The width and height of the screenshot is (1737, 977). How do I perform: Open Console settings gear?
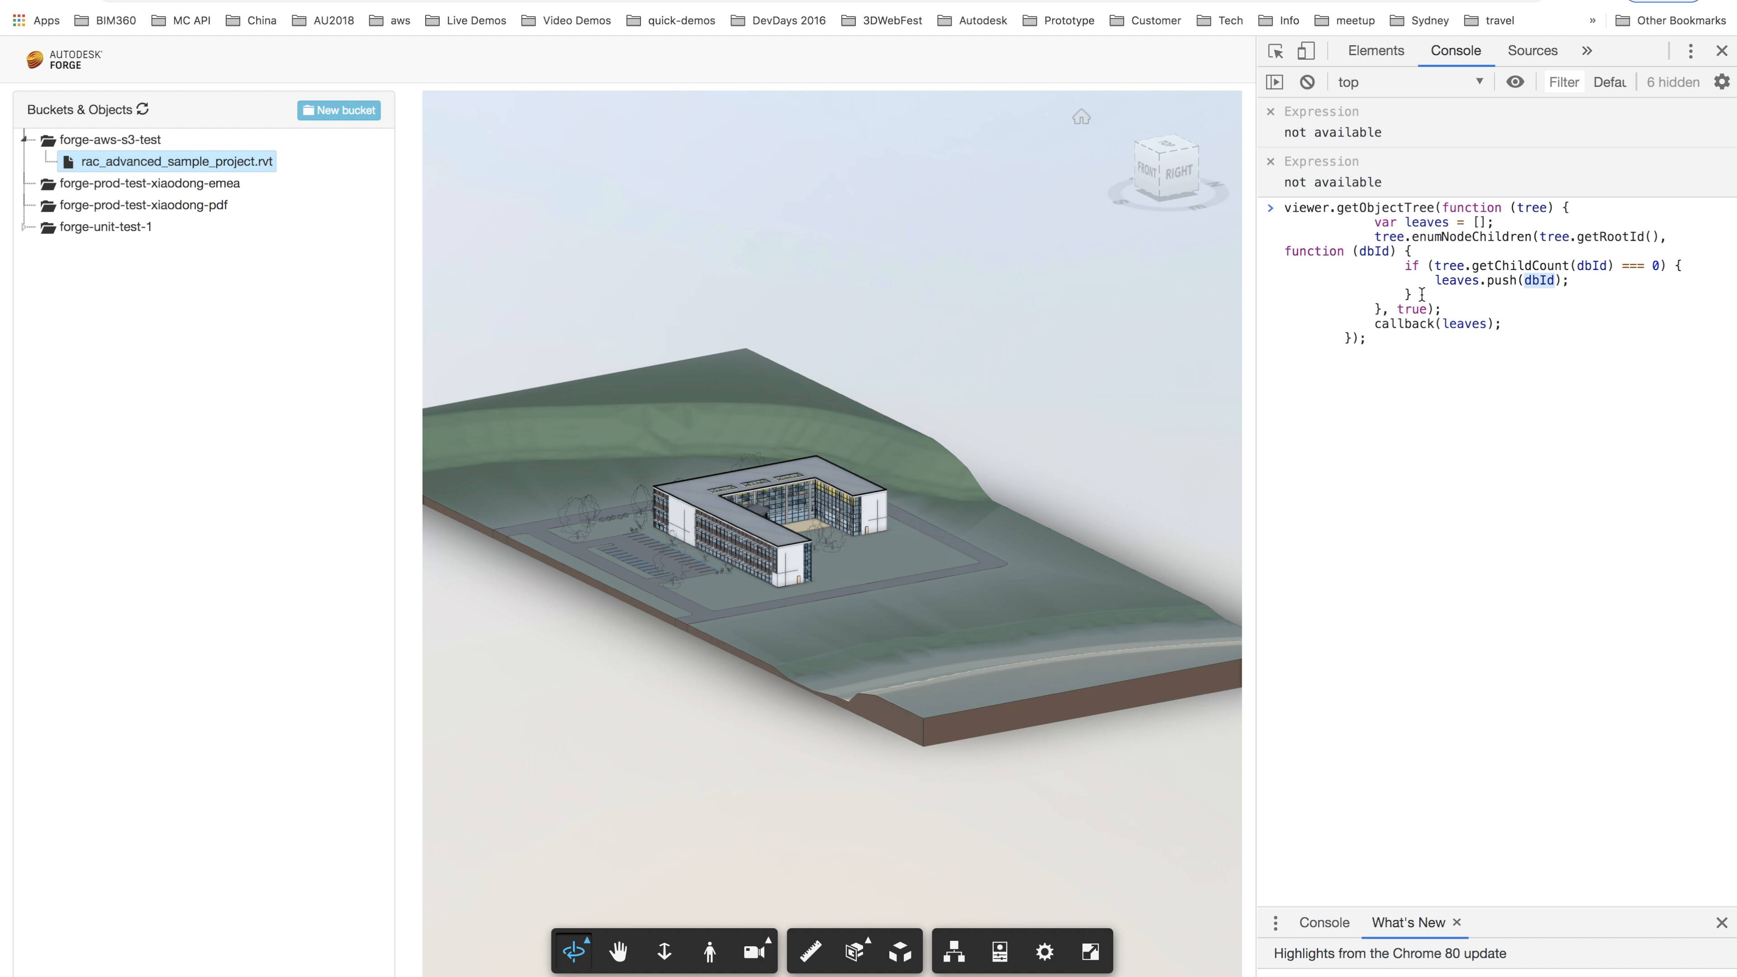[1722, 82]
